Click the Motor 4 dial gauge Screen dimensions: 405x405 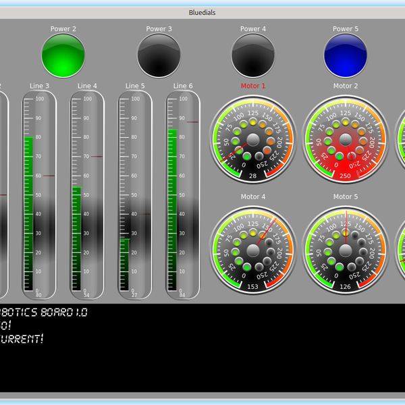tap(253, 250)
